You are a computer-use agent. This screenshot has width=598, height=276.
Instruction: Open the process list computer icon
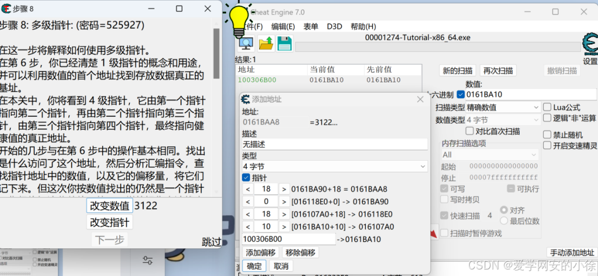(x=246, y=43)
